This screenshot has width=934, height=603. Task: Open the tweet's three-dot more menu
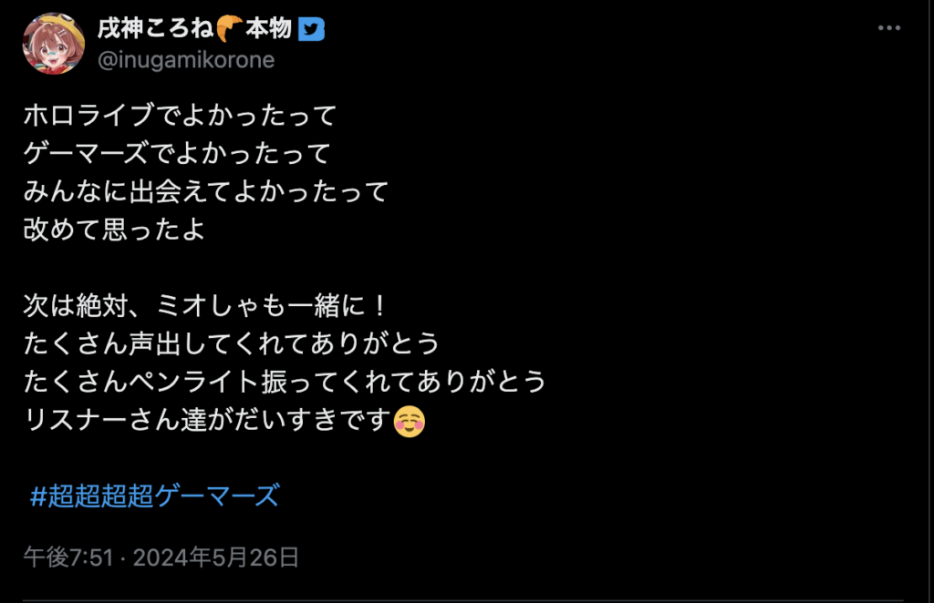point(888,28)
